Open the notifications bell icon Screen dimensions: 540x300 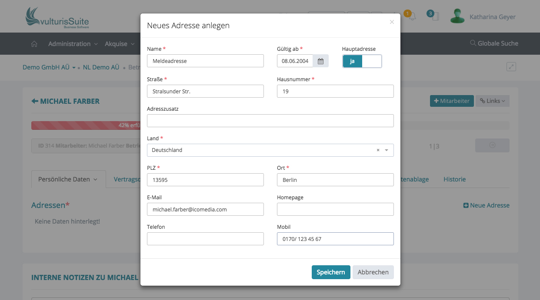(x=412, y=17)
